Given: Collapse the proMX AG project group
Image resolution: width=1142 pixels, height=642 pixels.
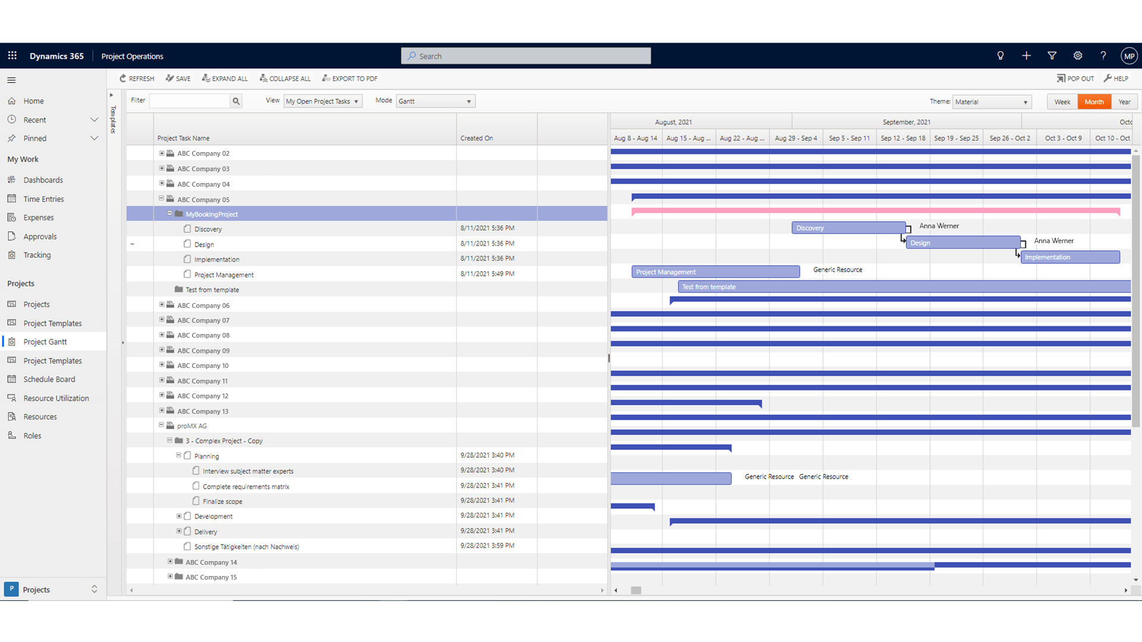Looking at the screenshot, I should (x=161, y=425).
